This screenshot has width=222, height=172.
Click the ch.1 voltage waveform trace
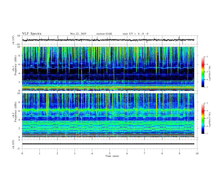click(108, 40)
